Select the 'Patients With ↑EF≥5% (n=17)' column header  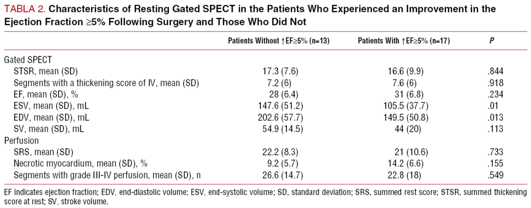[x=405, y=41]
